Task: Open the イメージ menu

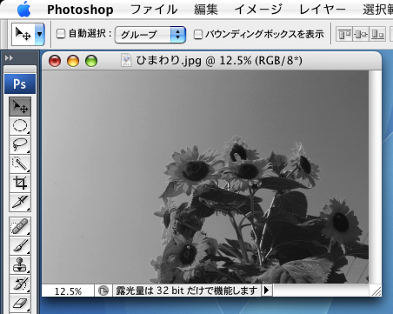Action: (258, 10)
